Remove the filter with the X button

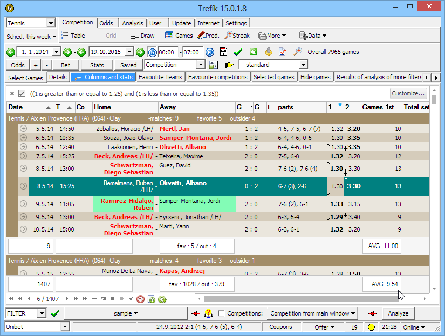12,93
